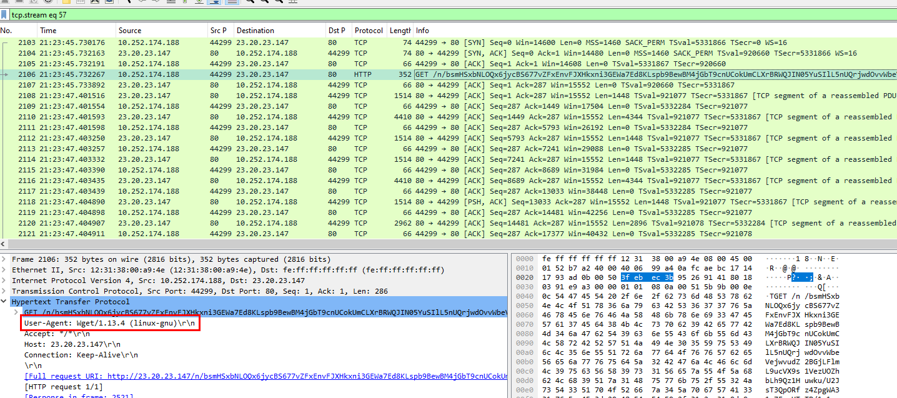Expand the Transmission Control Protocol node
897x398 pixels.
5,291
